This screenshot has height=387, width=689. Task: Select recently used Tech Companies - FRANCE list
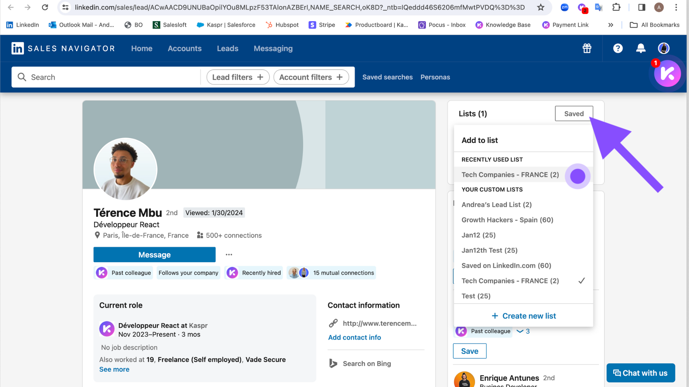click(523, 175)
